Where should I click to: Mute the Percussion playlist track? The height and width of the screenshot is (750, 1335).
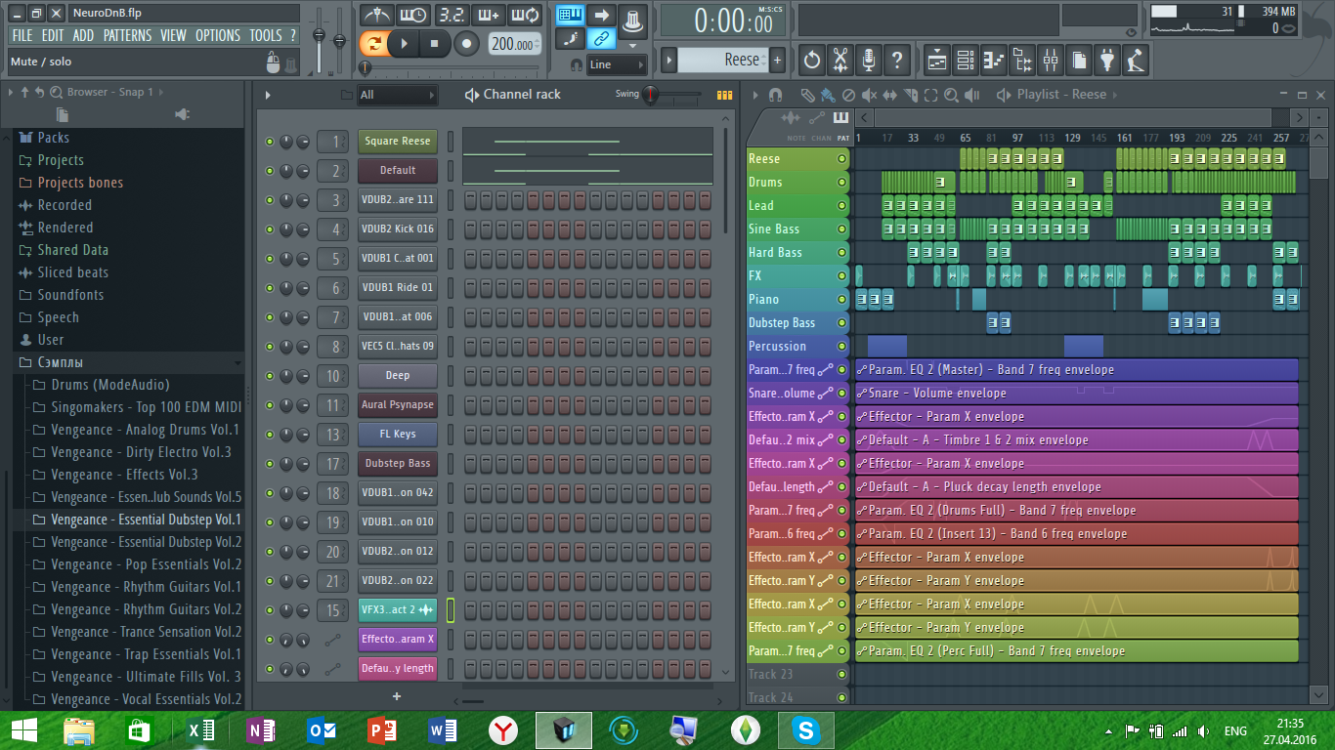(x=841, y=347)
